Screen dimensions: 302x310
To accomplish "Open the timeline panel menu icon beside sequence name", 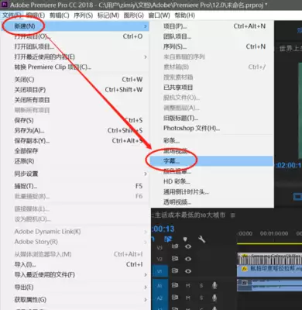I will [x=233, y=215].
